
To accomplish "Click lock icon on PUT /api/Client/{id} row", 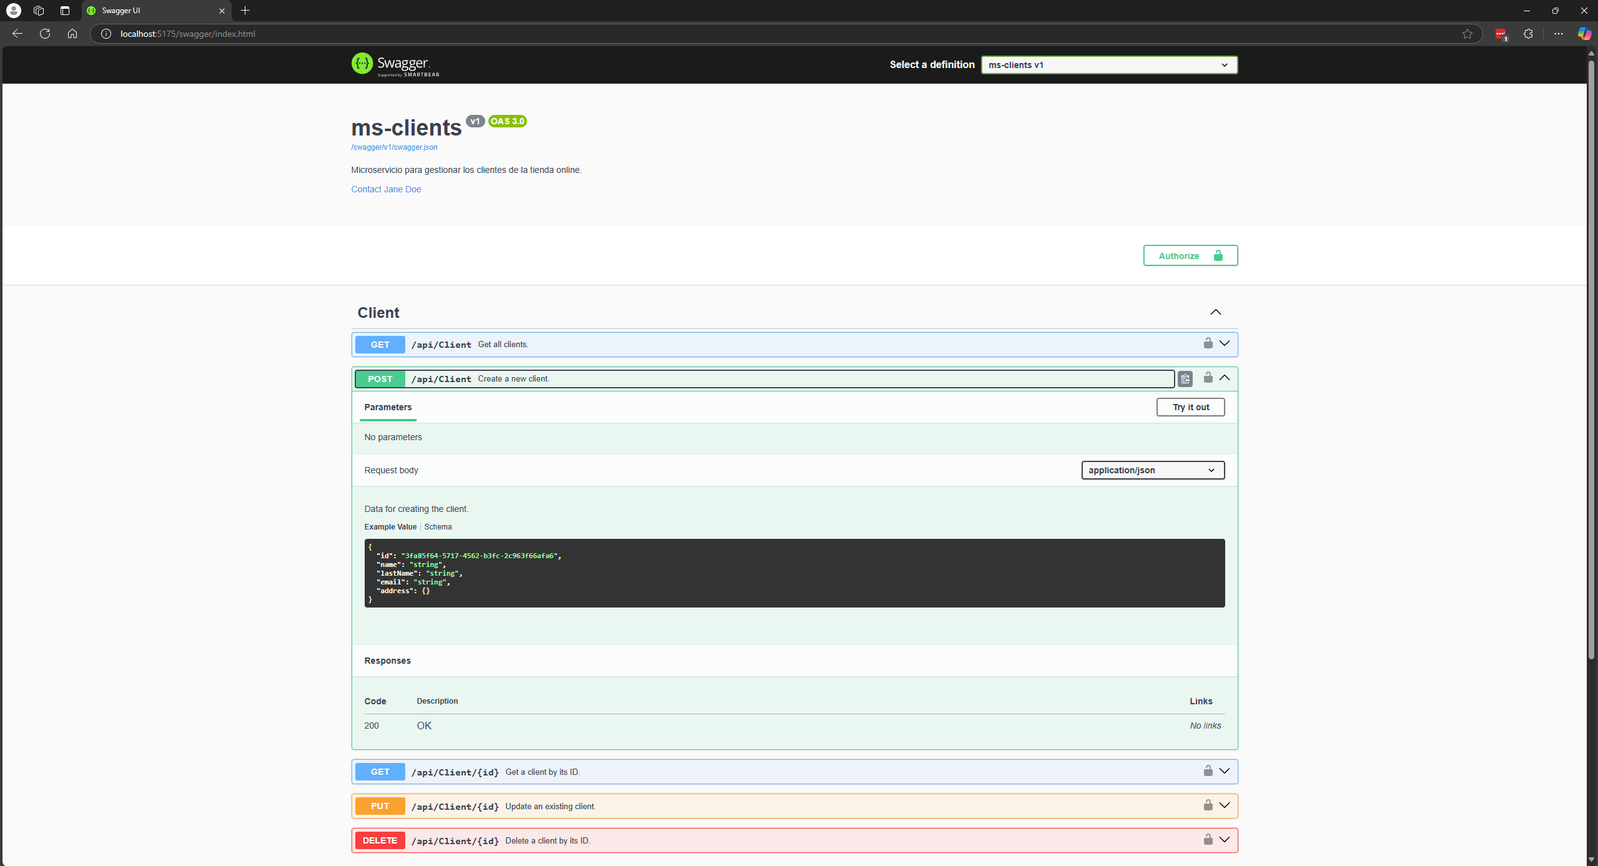I will point(1208,805).
